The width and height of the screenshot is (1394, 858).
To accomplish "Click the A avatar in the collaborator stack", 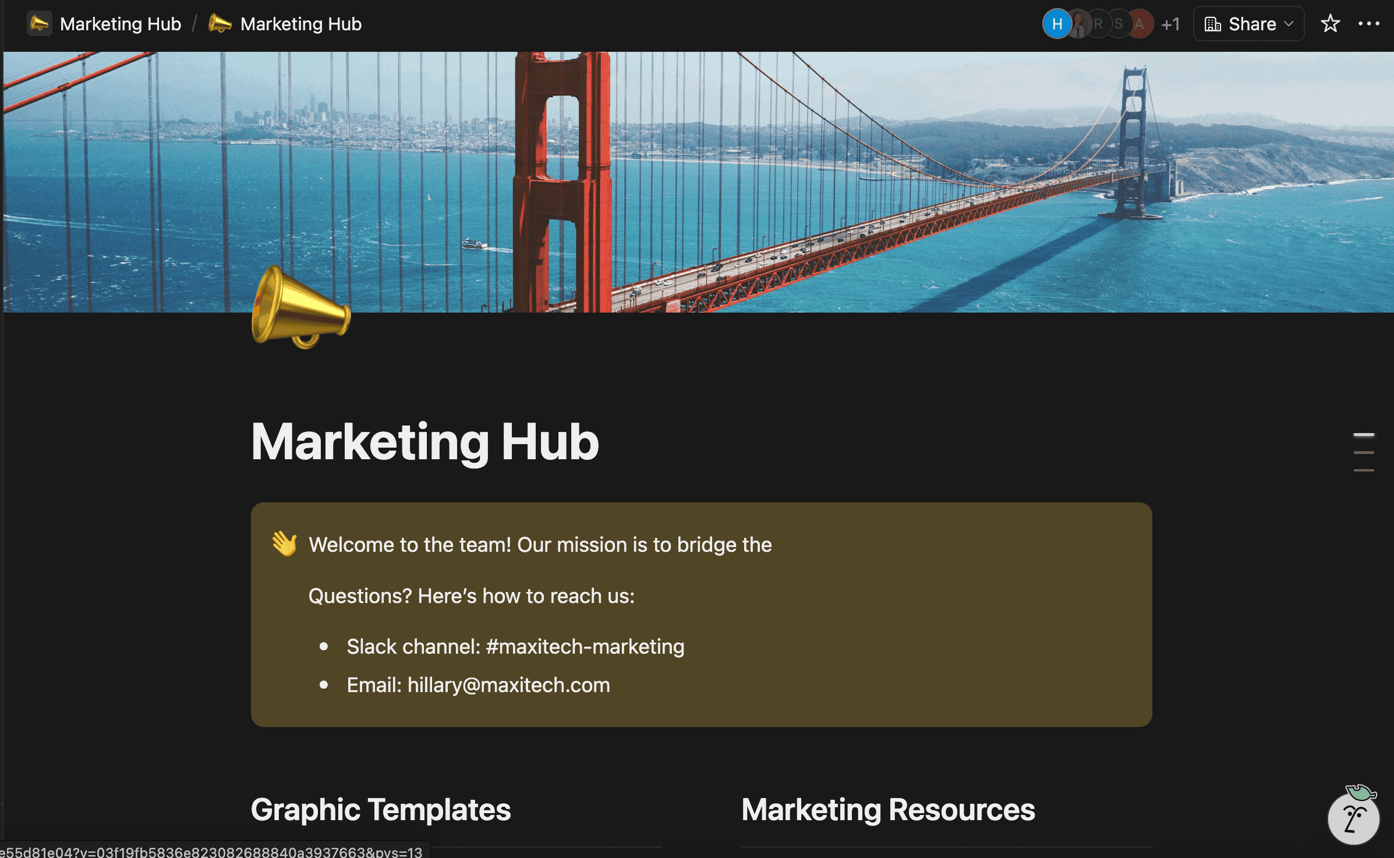I will click(x=1140, y=24).
